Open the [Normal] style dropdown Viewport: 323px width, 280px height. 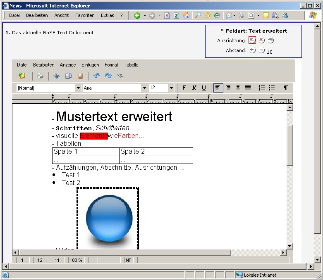pos(78,88)
